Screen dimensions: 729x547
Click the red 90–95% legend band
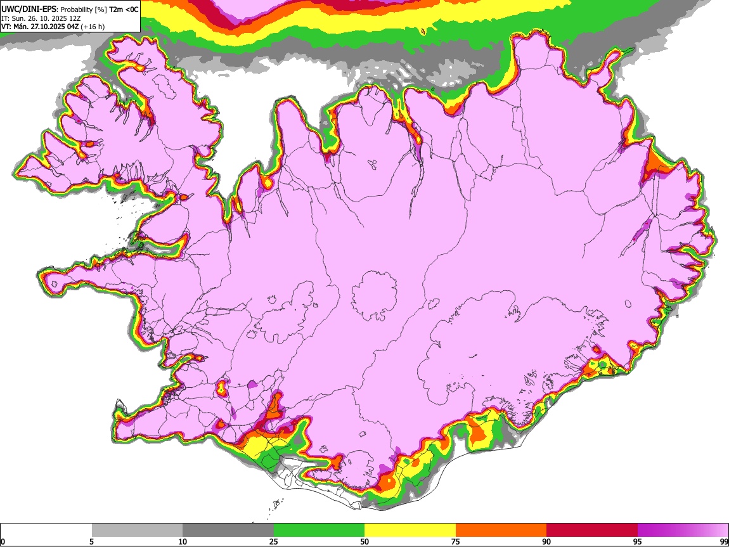(592, 531)
